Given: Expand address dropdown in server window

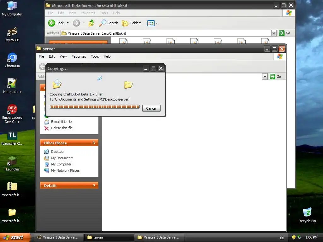Looking at the screenshot, I should [265, 77].
